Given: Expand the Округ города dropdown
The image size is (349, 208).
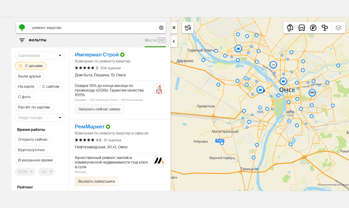Looking at the screenshot, I should pyautogui.click(x=40, y=118).
